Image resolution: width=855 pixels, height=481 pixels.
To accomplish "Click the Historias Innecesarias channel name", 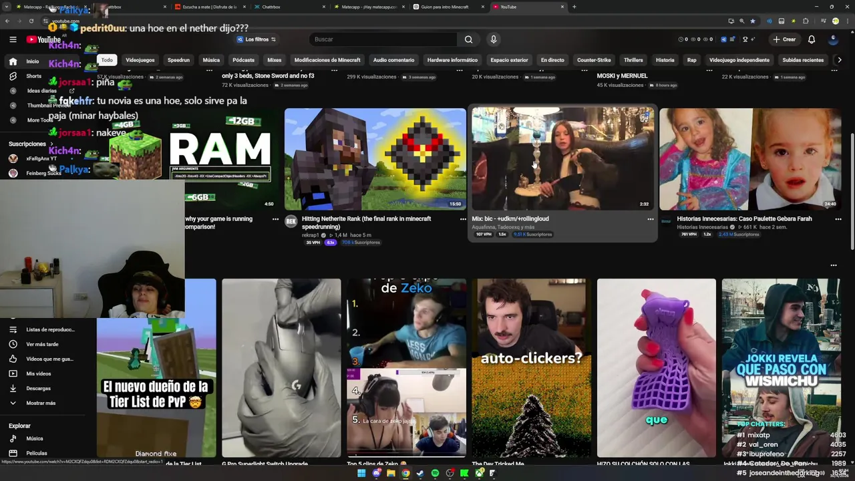I will click(x=702, y=227).
